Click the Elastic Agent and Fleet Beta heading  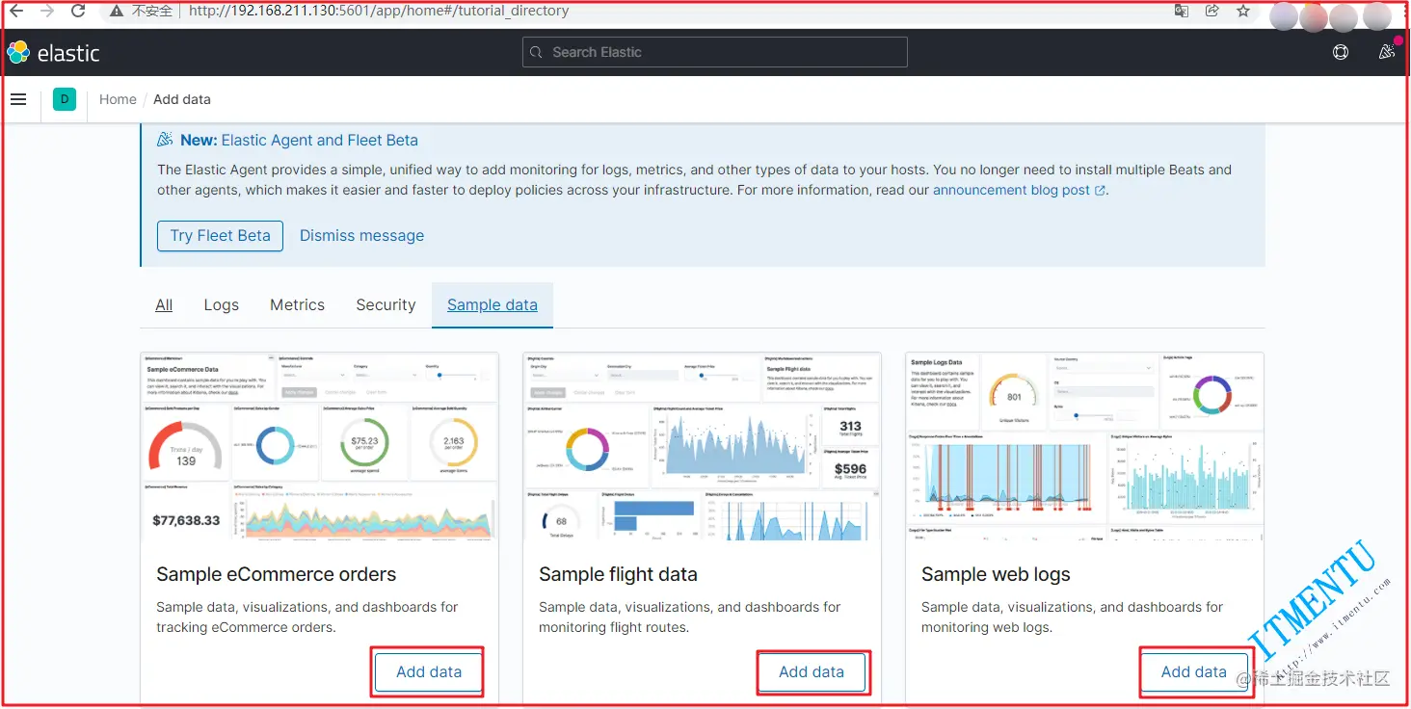click(x=299, y=140)
